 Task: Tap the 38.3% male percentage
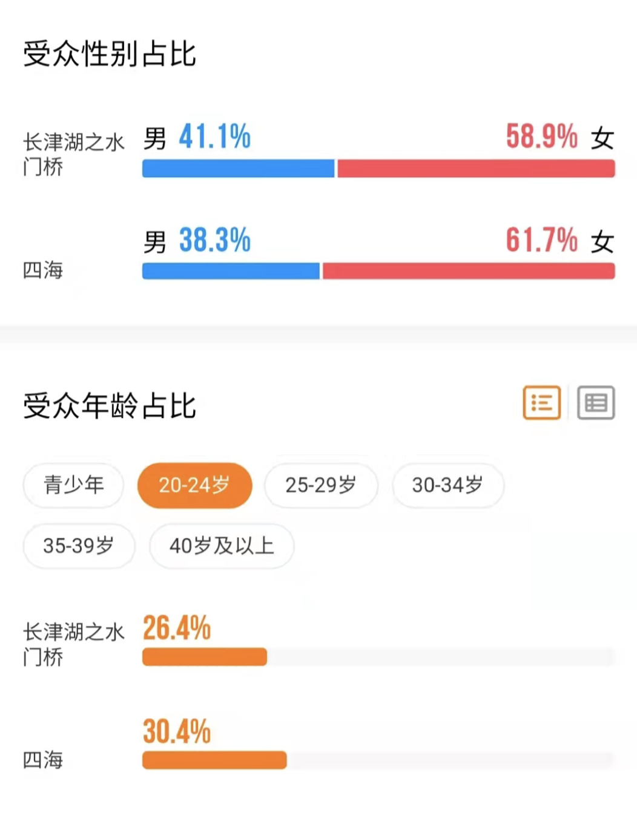pyautogui.click(x=214, y=240)
